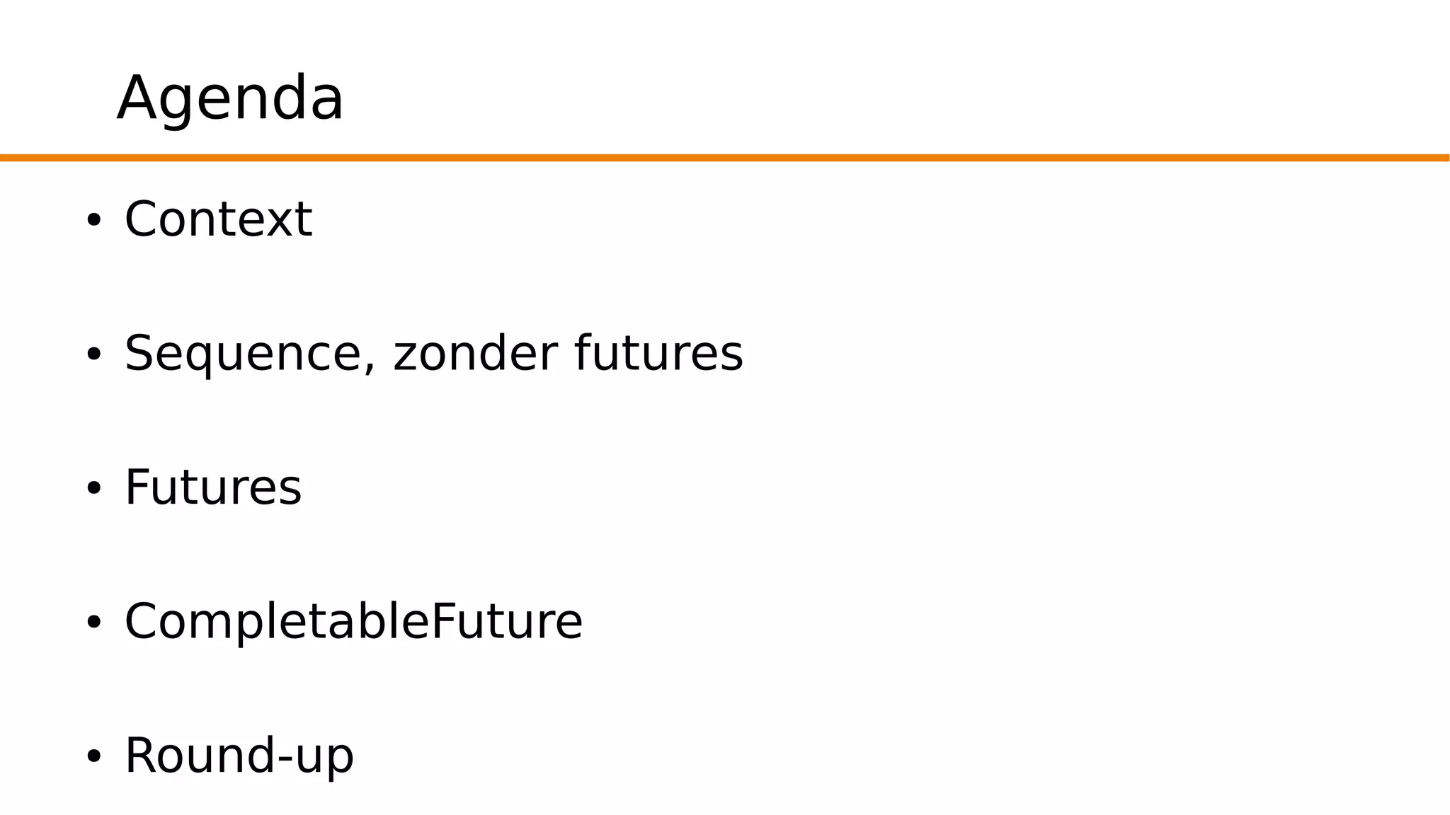Click the bullet point before Context
This screenshot has height=815, width=1450.
pyautogui.click(x=93, y=220)
